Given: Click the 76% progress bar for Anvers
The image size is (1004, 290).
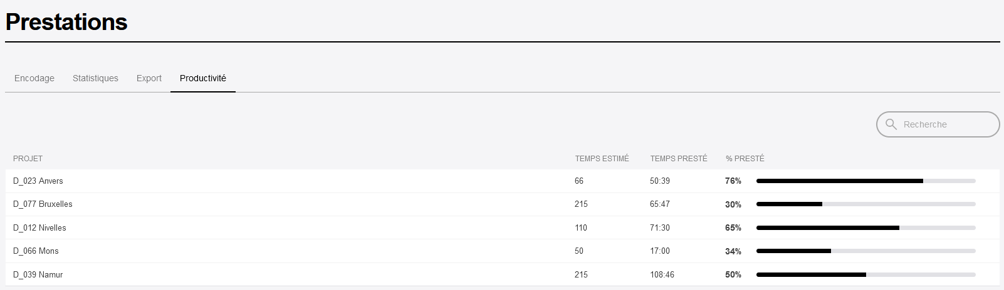Looking at the screenshot, I should [866, 181].
